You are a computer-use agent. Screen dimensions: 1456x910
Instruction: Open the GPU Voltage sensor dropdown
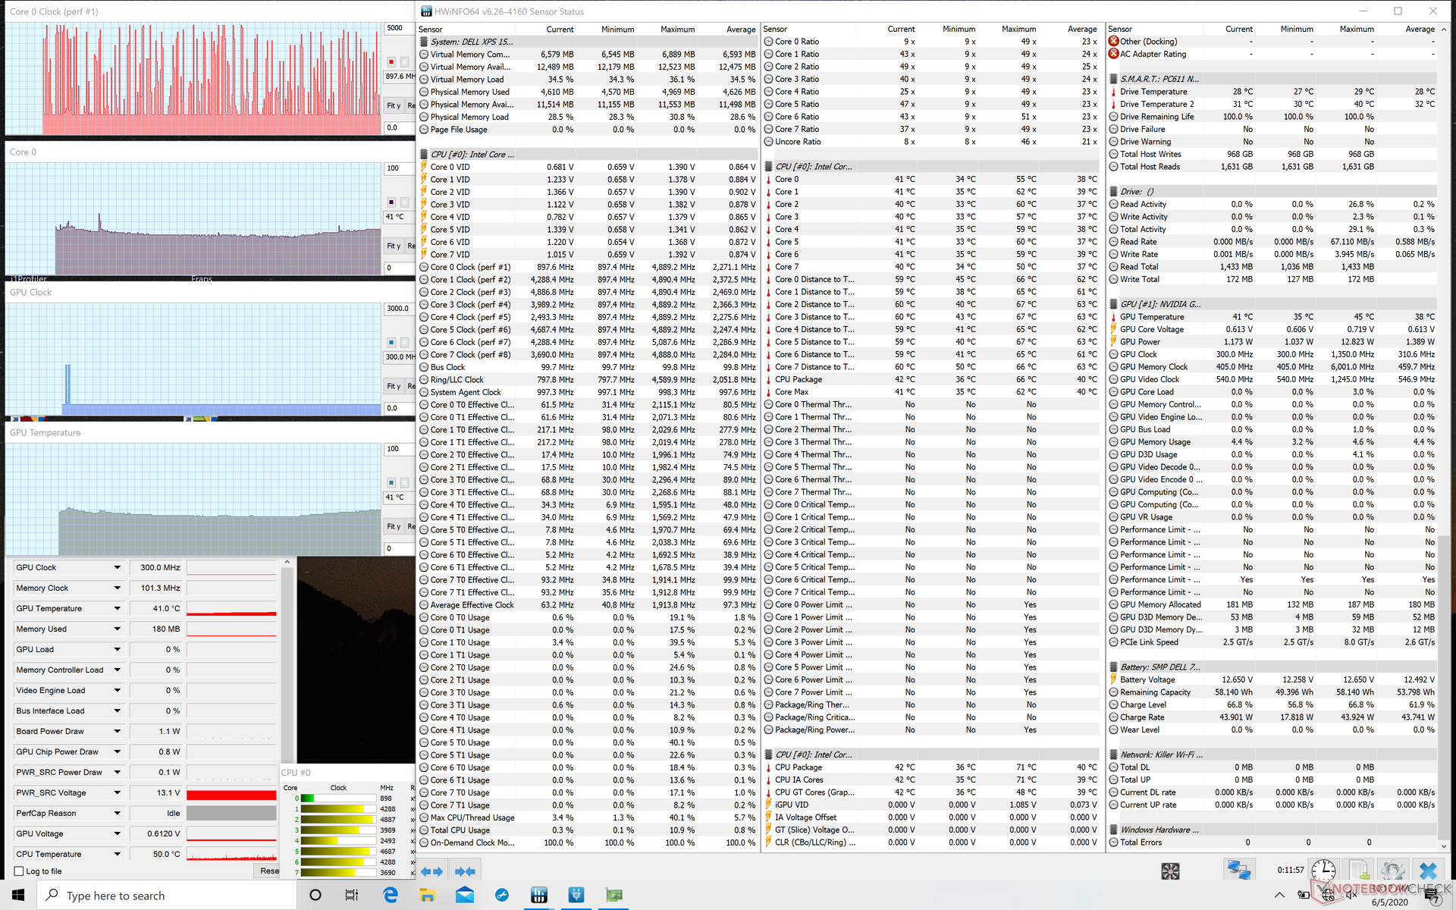pyautogui.click(x=118, y=833)
